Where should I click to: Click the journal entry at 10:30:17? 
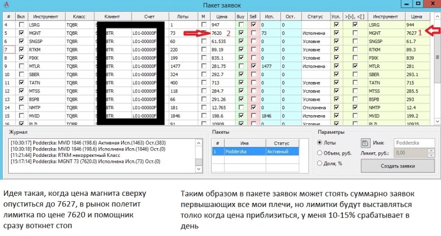pyautogui.click(x=88, y=143)
